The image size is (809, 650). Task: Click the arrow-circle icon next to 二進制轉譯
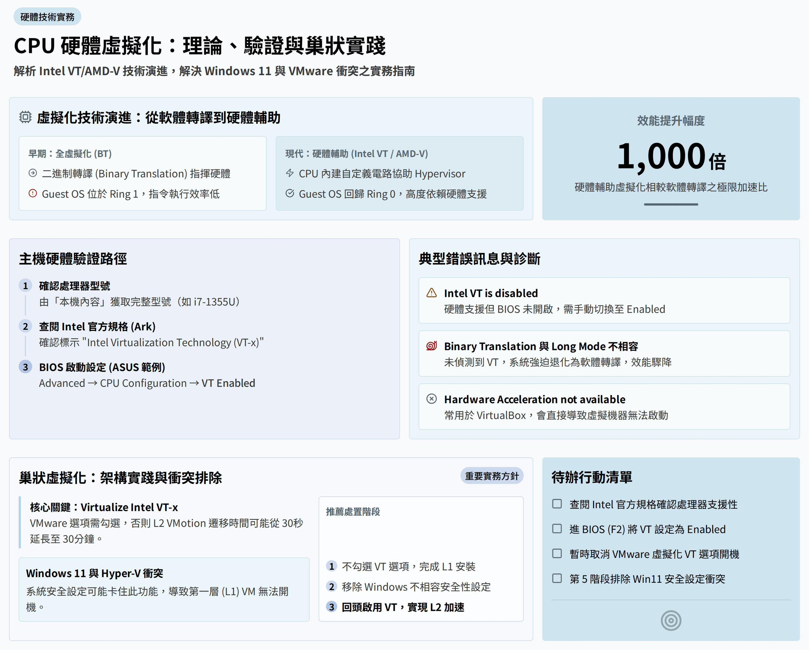33,173
